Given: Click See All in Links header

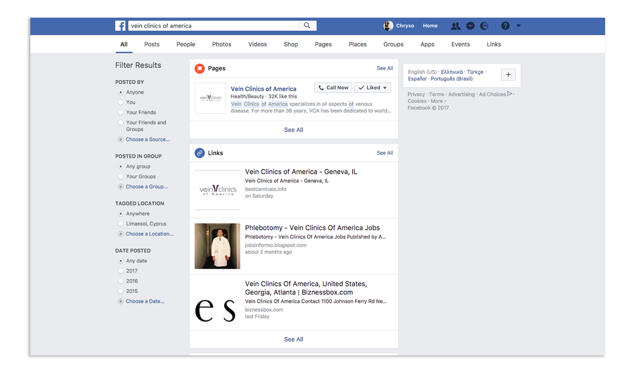Looking at the screenshot, I should (x=385, y=153).
